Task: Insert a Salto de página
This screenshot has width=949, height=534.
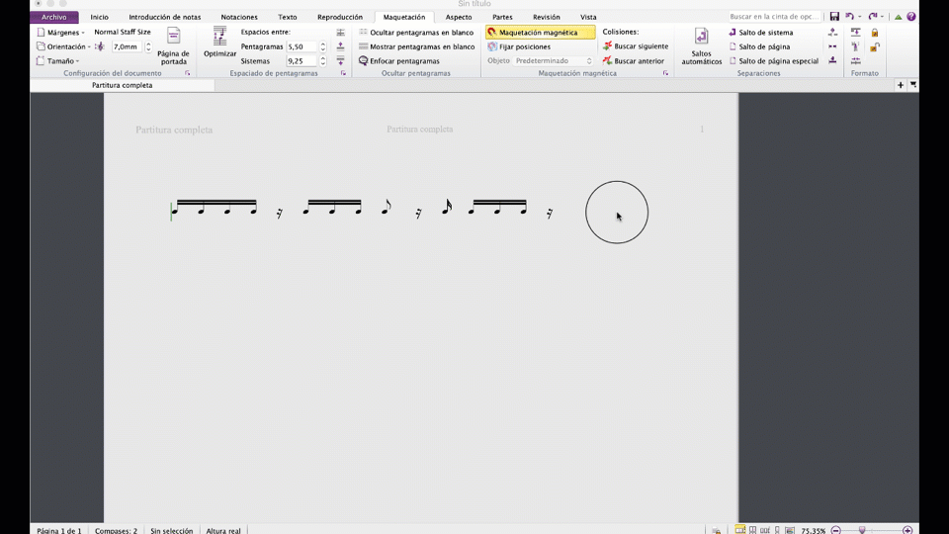Action: tap(759, 46)
